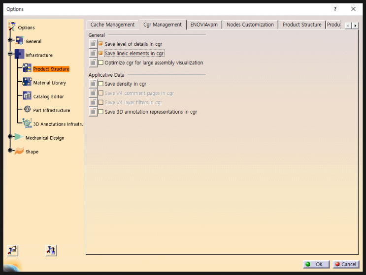The image size is (366, 275).
Task: Click lock icon beside Save level of details
Action: (x=93, y=44)
